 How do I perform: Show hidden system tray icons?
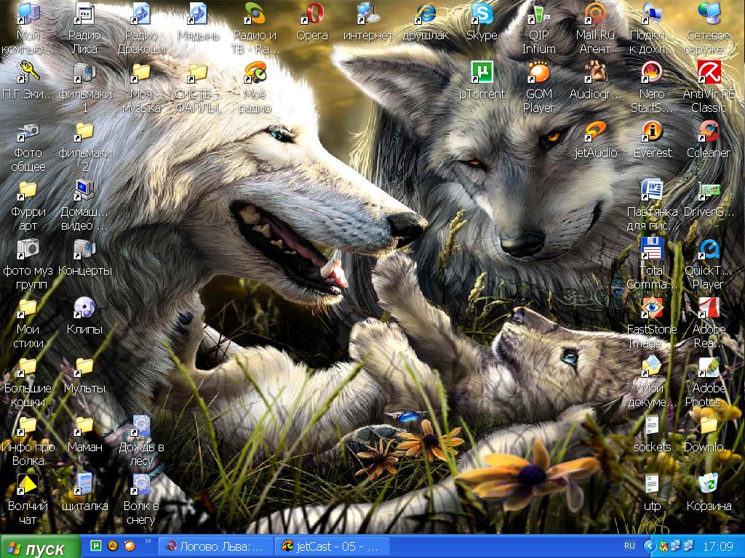pos(649,546)
